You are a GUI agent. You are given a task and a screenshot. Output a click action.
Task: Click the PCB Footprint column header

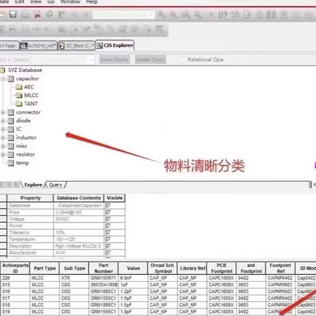pos(222,268)
